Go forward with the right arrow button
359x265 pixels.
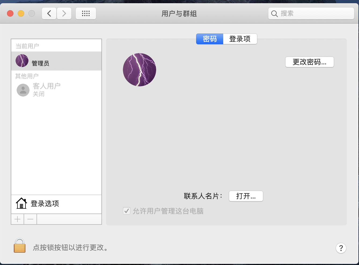pyautogui.click(x=64, y=13)
